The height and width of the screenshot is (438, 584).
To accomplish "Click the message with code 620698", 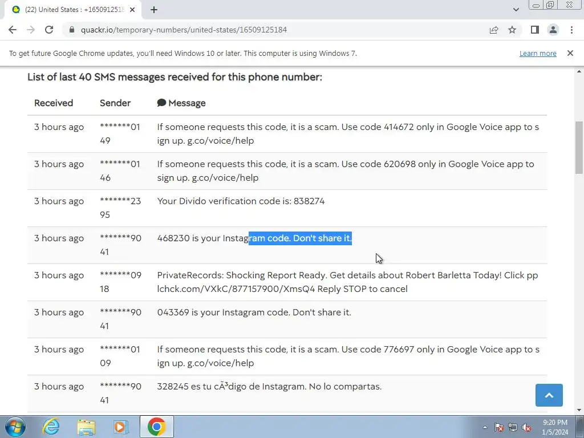I will point(346,171).
